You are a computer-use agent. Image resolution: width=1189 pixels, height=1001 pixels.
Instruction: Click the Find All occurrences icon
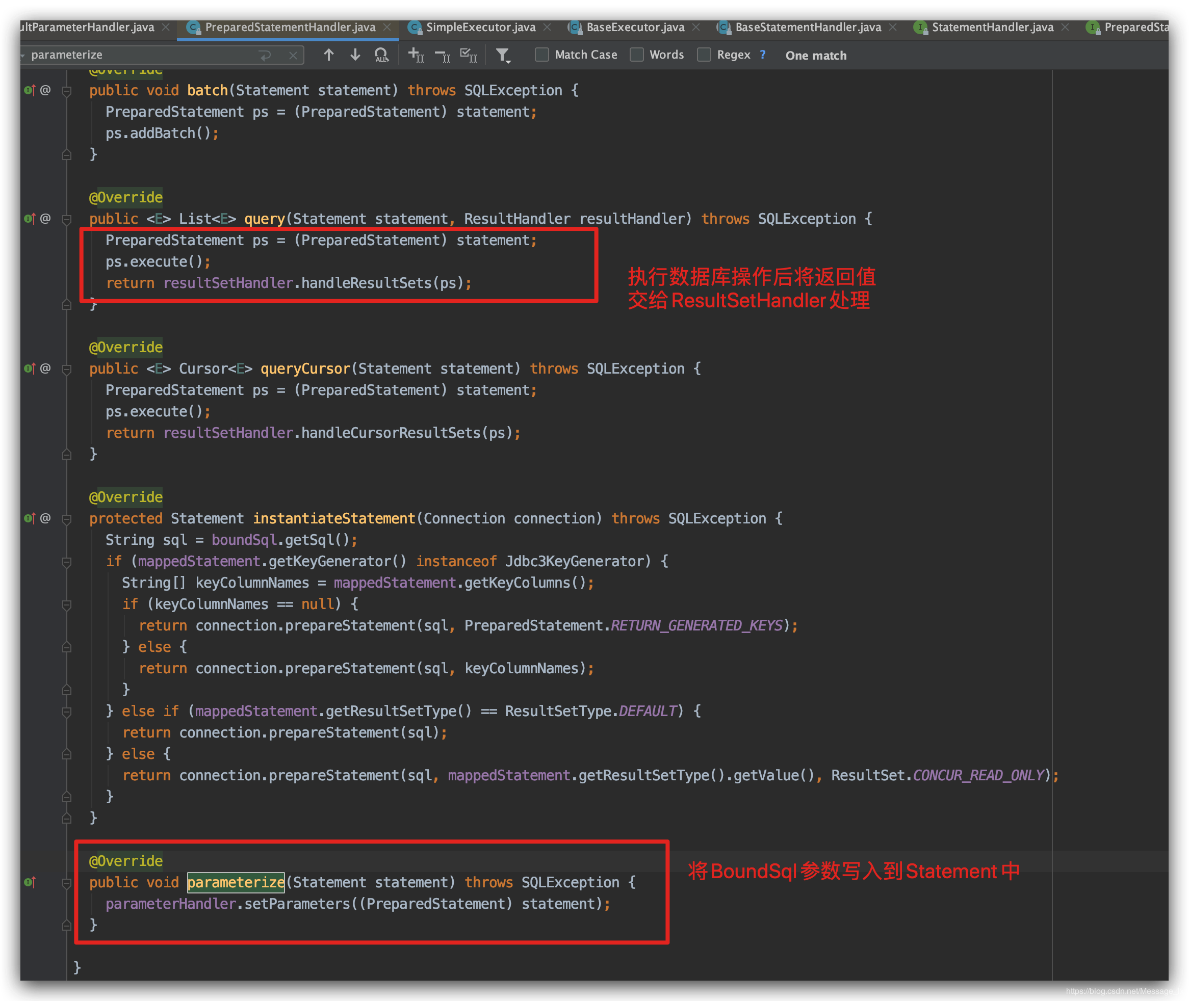(381, 55)
